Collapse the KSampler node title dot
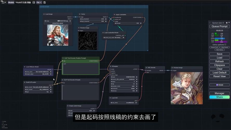This screenshot has width=231, height=130. click(x=110, y=66)
